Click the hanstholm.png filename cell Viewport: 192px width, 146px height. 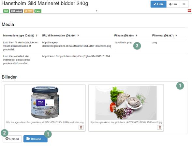[123, 43]
